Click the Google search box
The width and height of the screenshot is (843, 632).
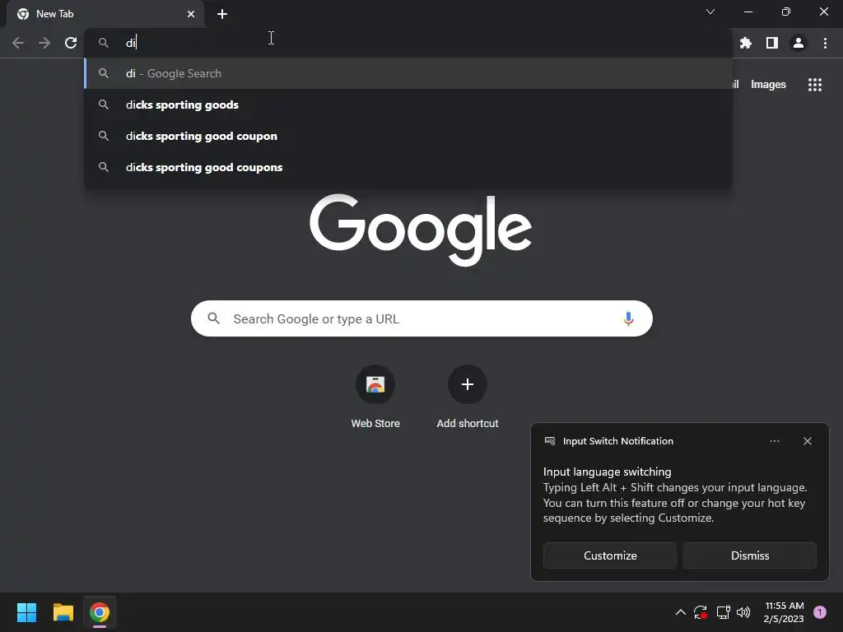click(421, 318)
